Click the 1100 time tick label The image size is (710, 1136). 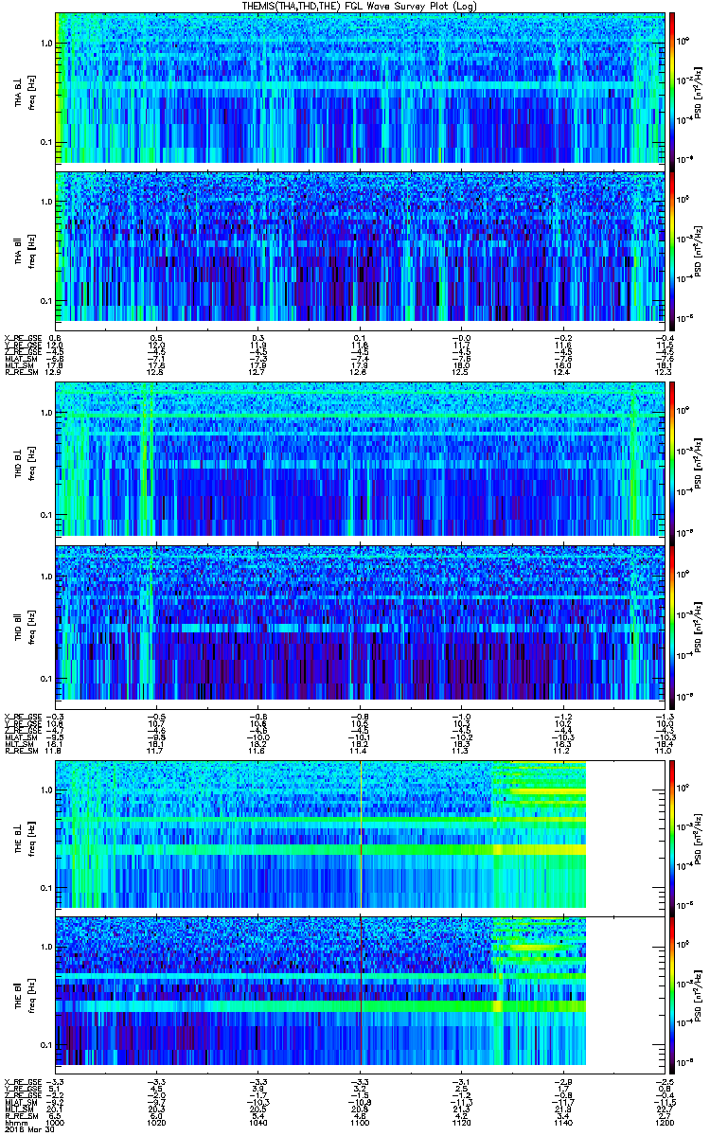point(360,1122)
